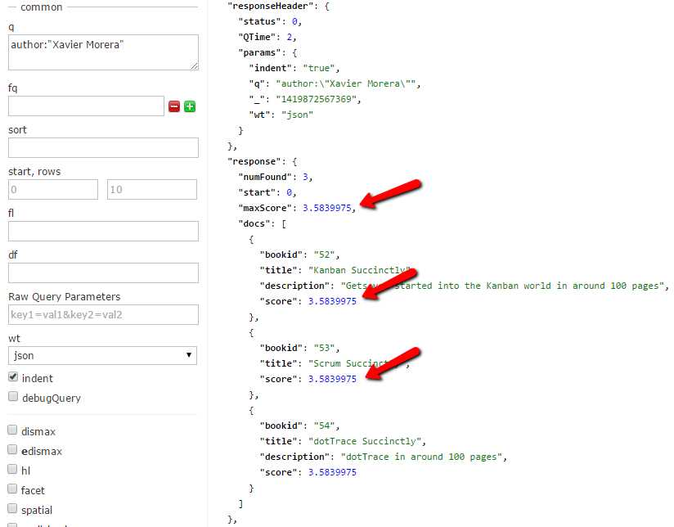The image size is (674, 527).
Task: Toggle the hl highlighting checkbox
Action: click(12, 470)
